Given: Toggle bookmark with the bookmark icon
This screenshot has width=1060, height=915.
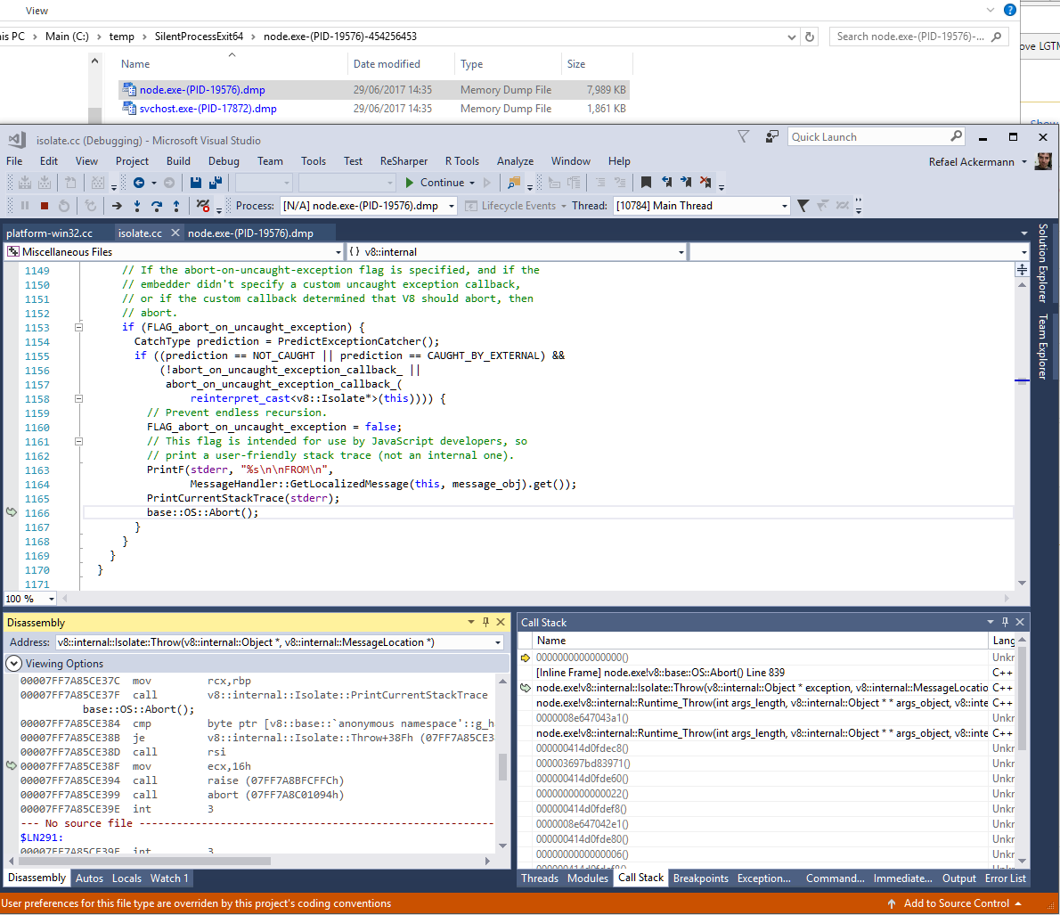Looking at the screenshot, I should 647,183.
